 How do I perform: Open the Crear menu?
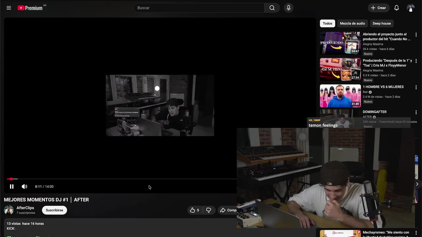[378, 8]
